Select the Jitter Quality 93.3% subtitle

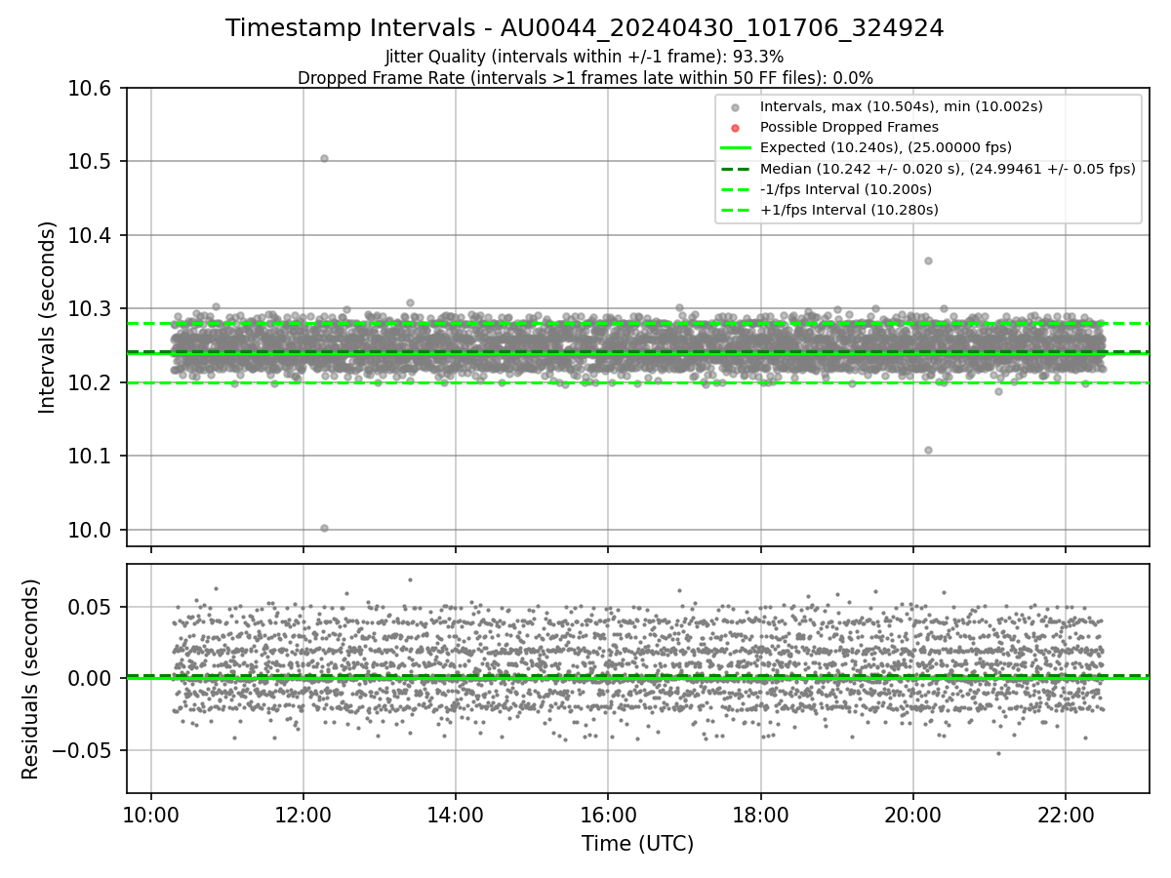click(x=585, y=57)
